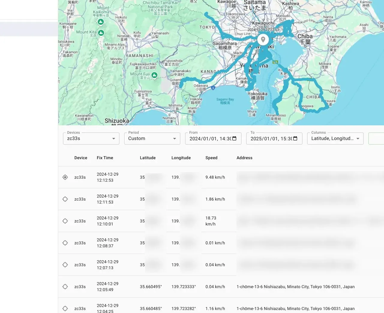The height and width of the screenshot is (313, 384).
Task: Click the Mount Fuji mountain icon on map
Action: tap(154, 75)
